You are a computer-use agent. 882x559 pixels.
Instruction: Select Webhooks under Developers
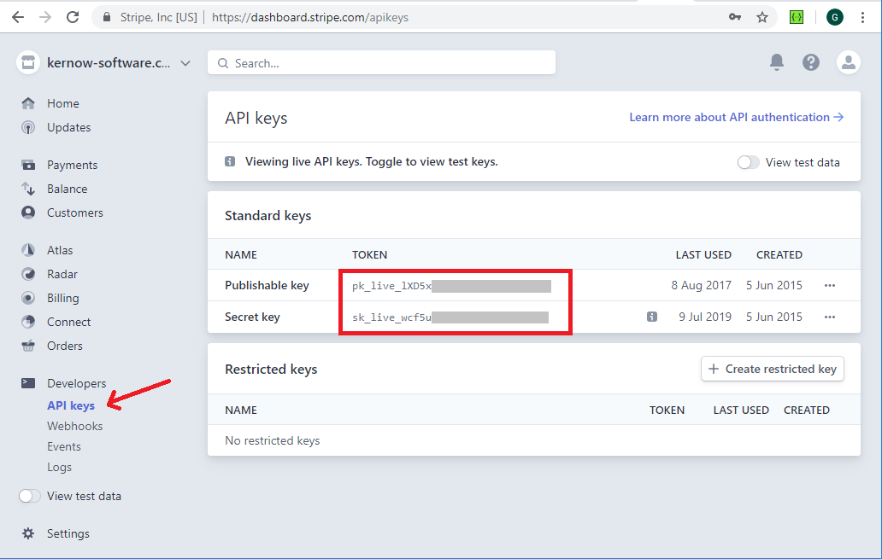(75, 426)
